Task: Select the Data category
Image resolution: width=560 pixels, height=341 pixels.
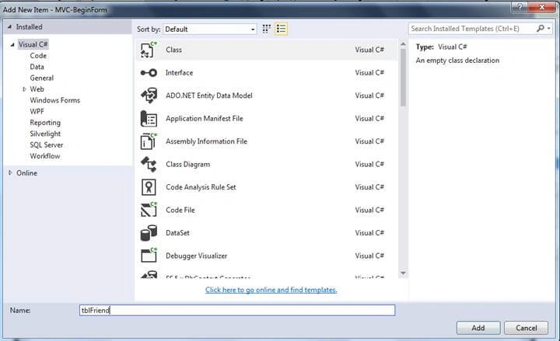Action: point(37,67)
